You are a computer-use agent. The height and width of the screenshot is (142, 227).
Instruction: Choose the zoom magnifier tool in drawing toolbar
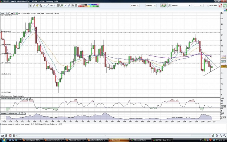pos(41,5)
